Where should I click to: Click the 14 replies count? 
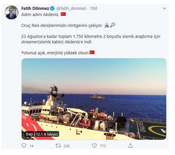click(31, 146)
